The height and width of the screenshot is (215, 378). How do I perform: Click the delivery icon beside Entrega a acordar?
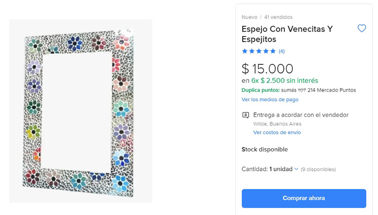point(246,115)
